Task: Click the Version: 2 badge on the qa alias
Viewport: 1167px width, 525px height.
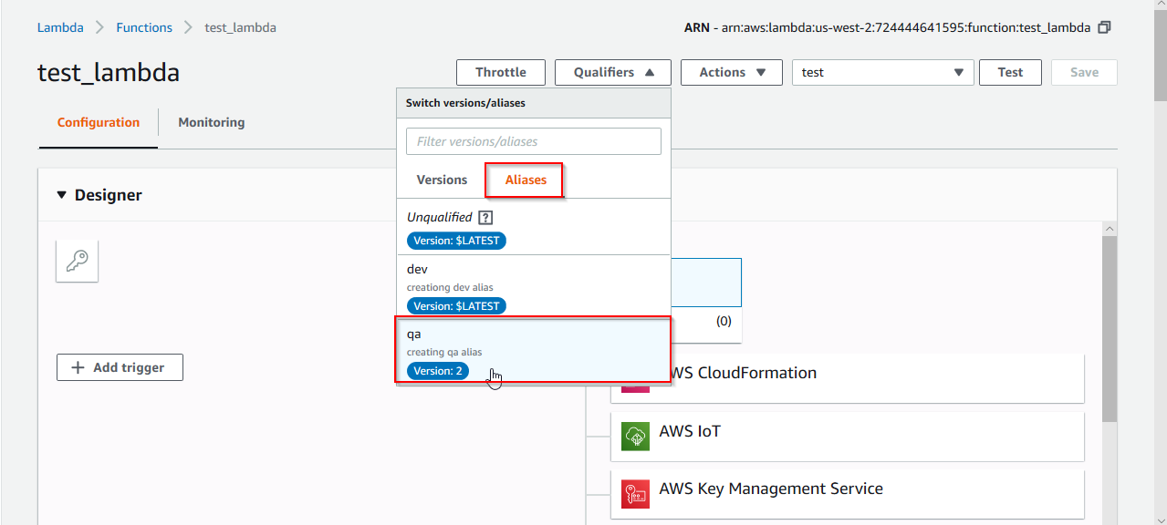Action: pyautogui.click(x=438, y=371)
